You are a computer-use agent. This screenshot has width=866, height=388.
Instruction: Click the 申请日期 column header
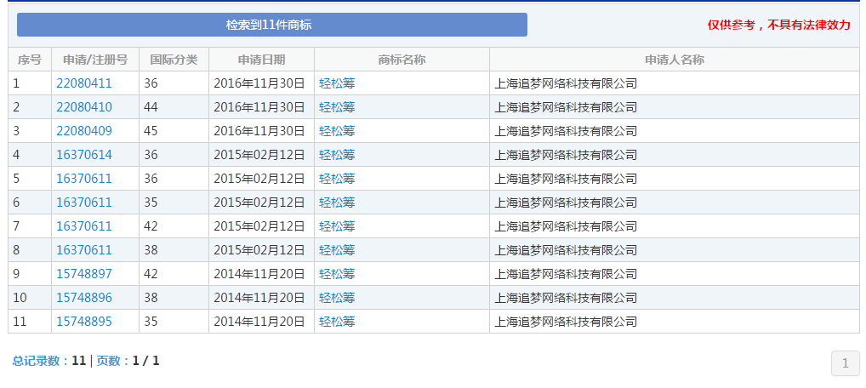(261, 60)
